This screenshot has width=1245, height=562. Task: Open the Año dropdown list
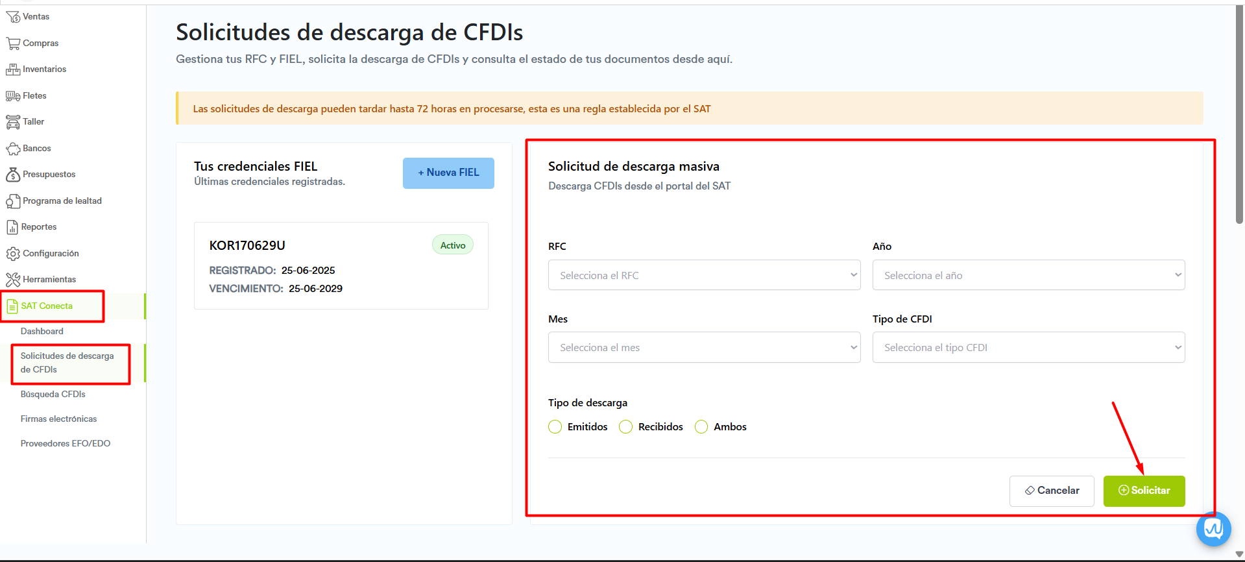[1028, 275]
